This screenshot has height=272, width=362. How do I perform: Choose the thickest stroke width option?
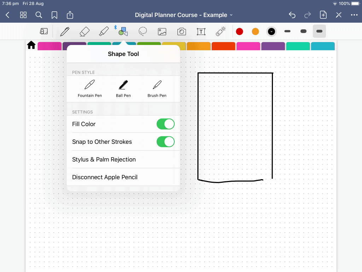(x=319, y=31)
